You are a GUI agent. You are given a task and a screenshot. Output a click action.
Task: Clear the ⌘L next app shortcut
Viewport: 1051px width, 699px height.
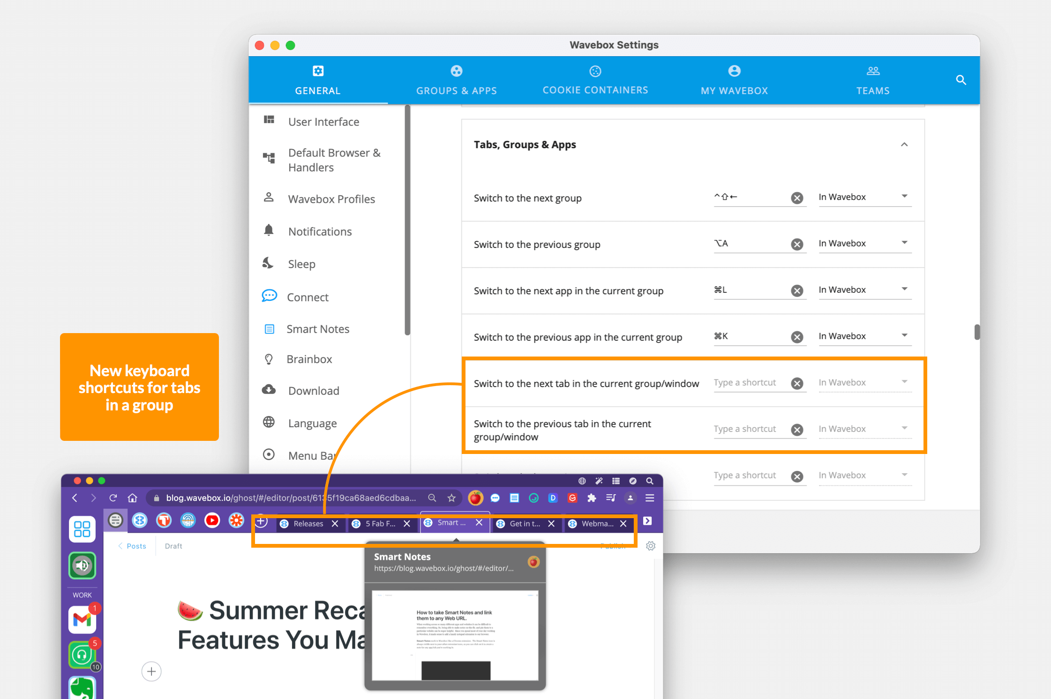[x=797, y=290]
